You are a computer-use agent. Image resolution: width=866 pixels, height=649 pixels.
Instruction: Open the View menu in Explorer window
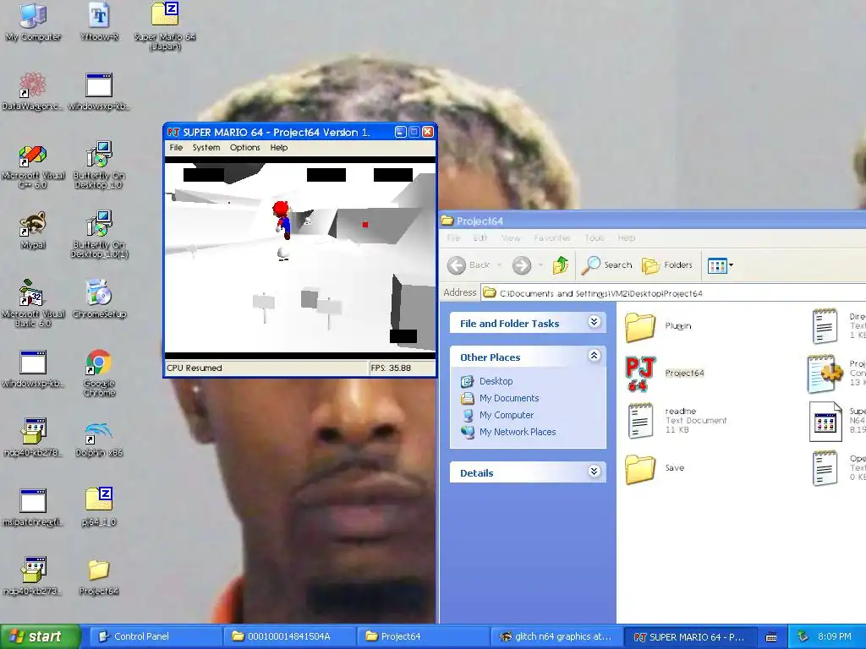(x=510, y=238)
